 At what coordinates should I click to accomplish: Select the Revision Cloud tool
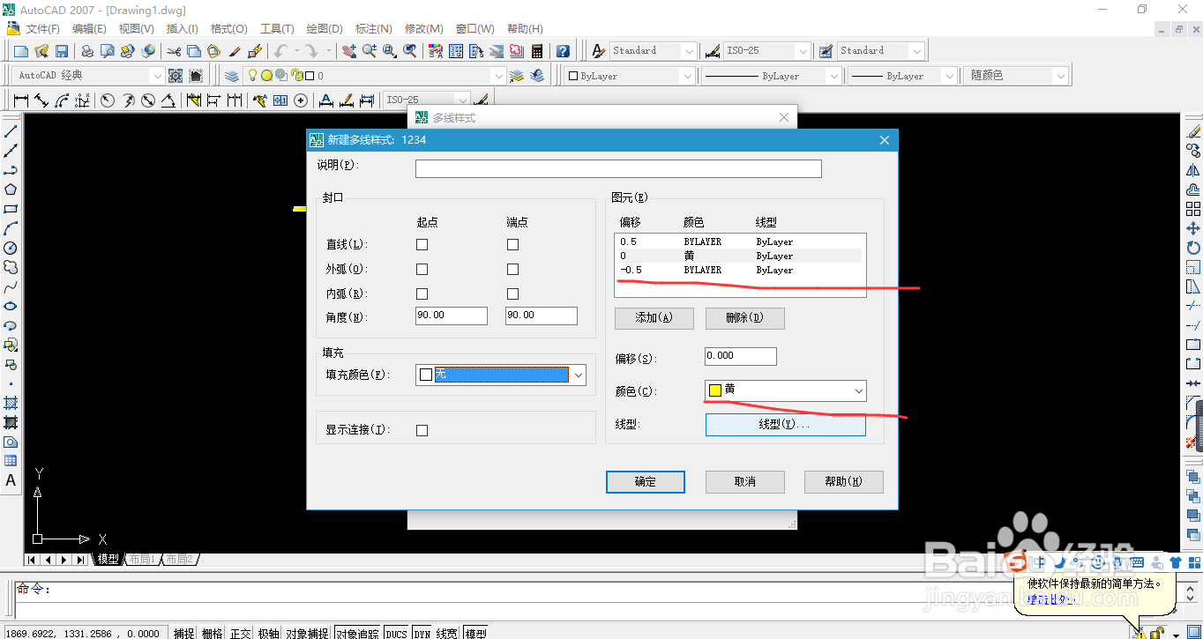click(x=11, y=267)
